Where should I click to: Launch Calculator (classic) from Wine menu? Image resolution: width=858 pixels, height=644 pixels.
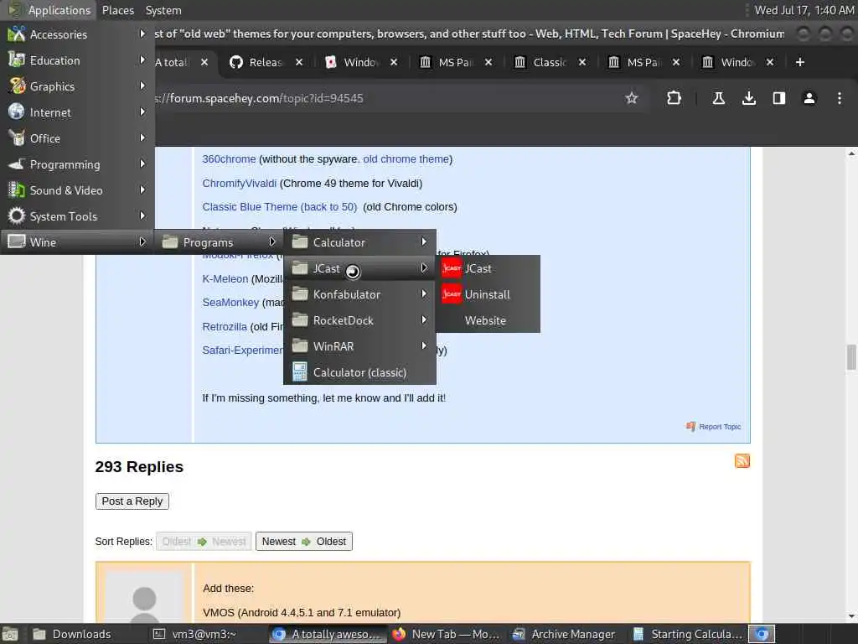pyautogui.click(x=359, y=372)
